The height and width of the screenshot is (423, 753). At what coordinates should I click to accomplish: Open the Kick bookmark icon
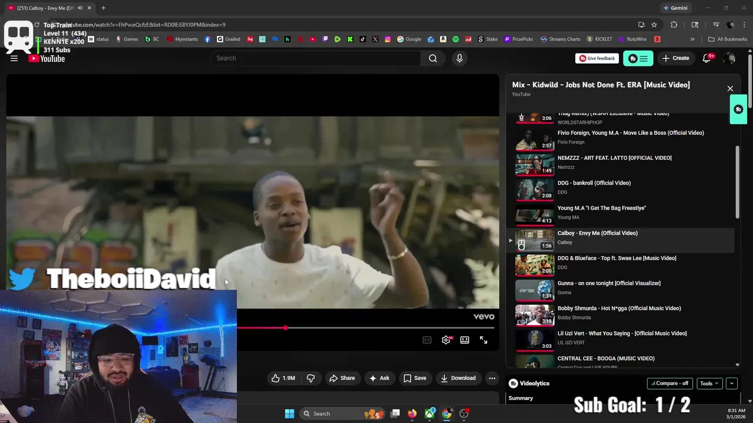click(350, 39)
